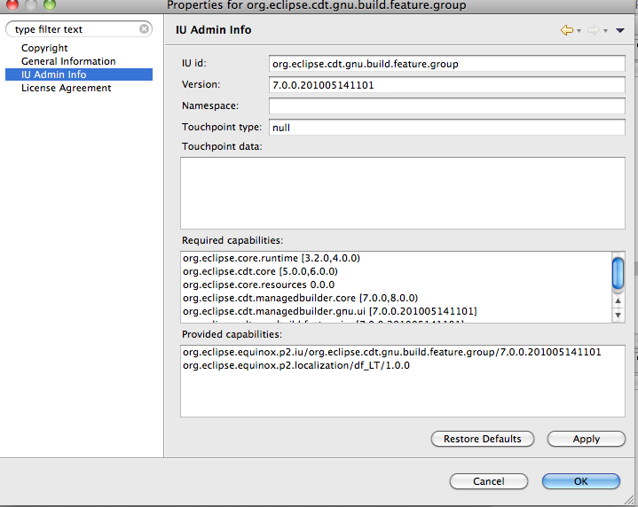Select the p2.iu provided capability line

(x=392, y=352)
